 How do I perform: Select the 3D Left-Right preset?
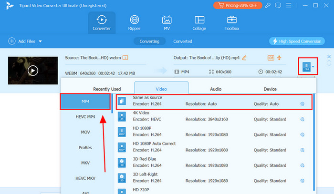[x=214, y=178]
